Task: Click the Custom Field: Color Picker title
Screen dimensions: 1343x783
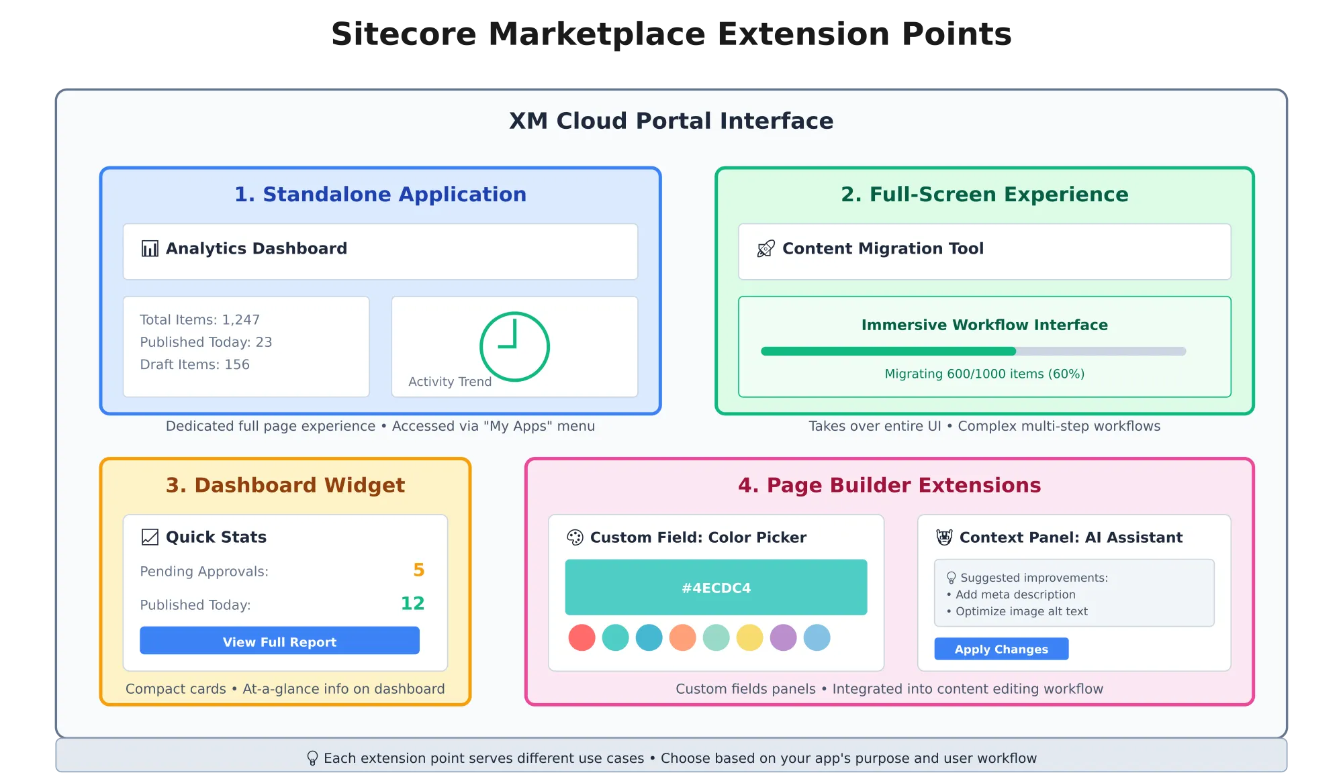Action: (x=698, y=537)
